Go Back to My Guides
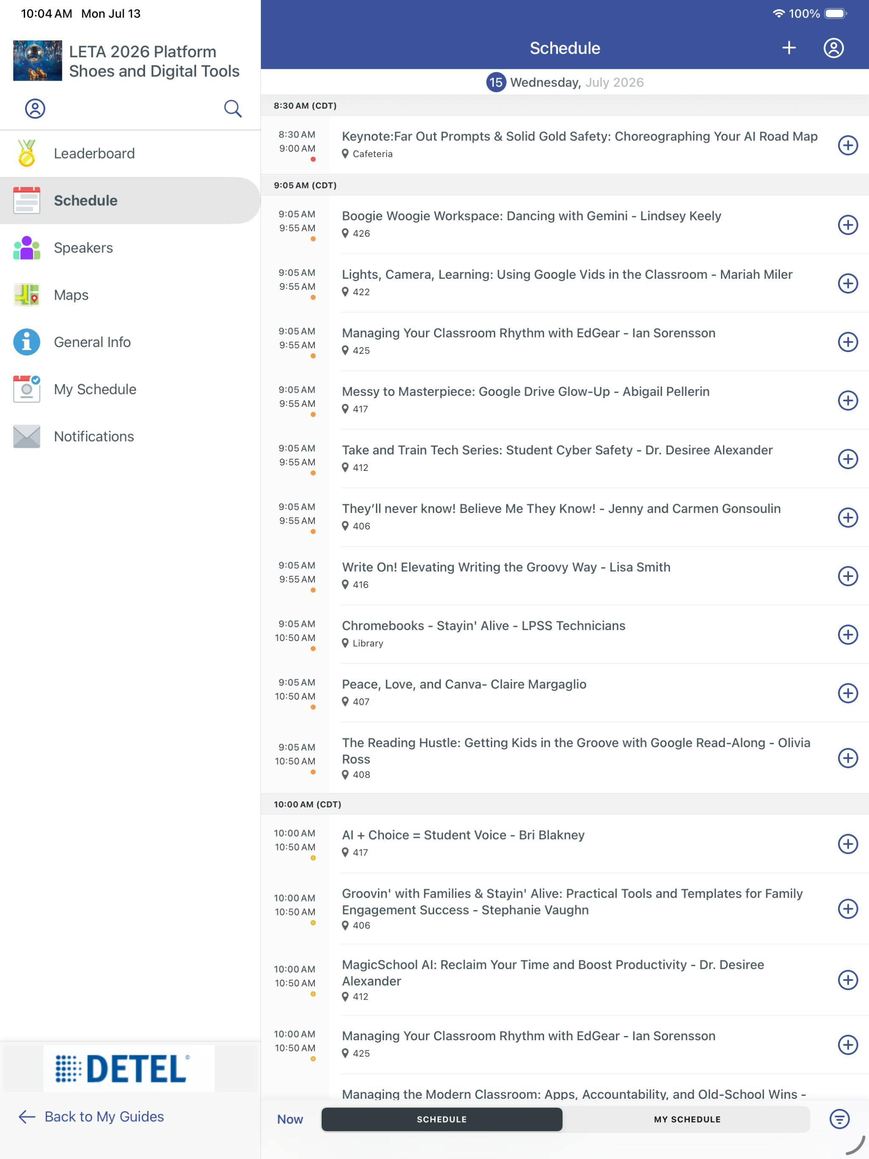Screen dimensions: 869x1159 coord(91,1117)
